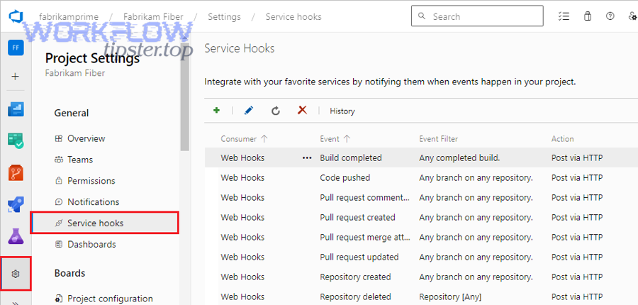Open the Test Plans flask icon

coord(16,236)
